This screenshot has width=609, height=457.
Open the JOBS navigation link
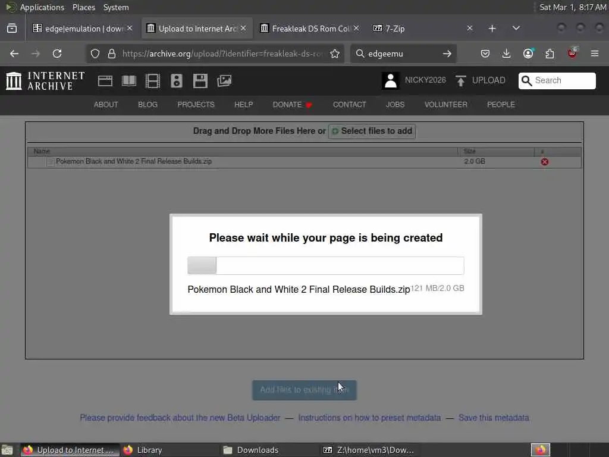395,105
